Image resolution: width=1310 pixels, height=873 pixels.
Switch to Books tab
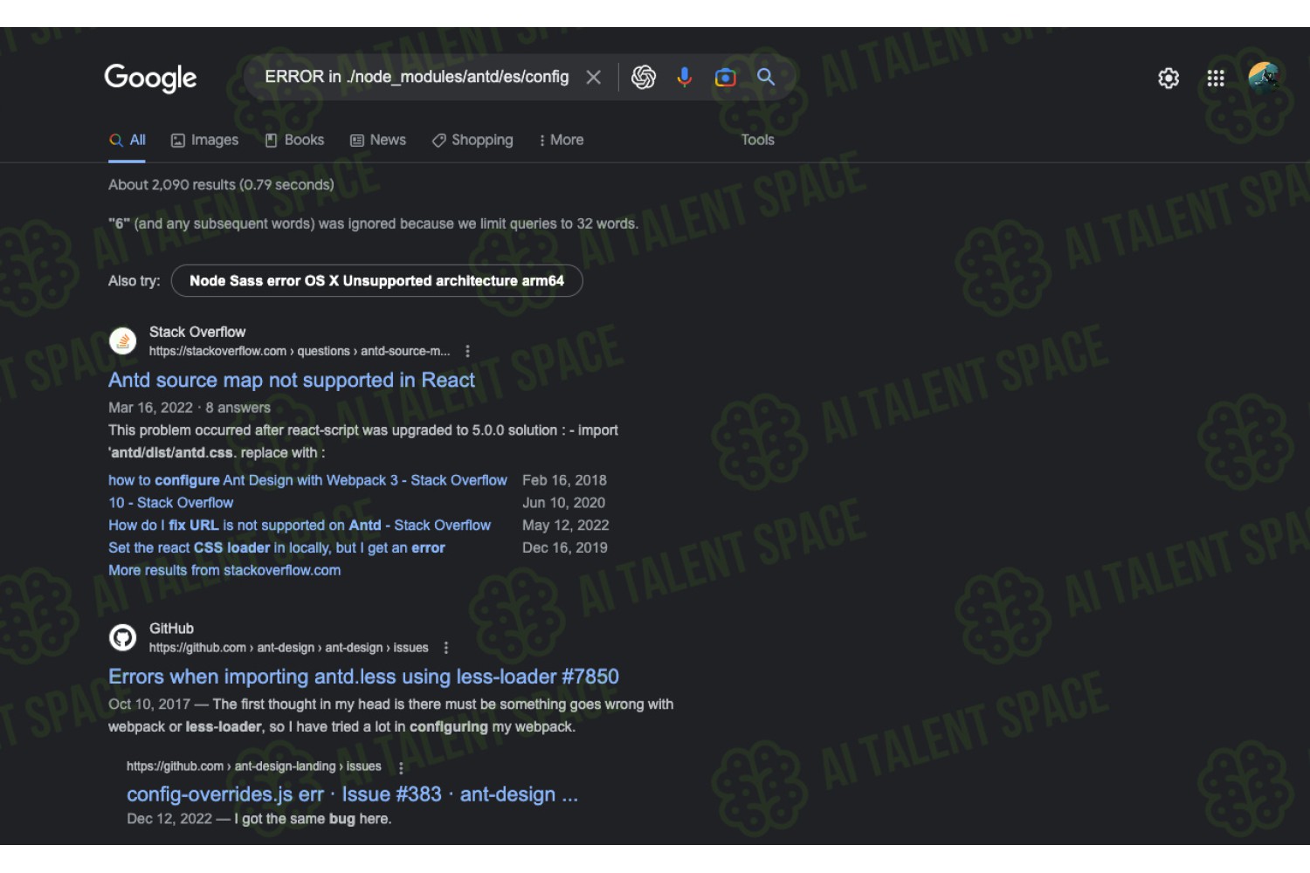(295, 140)
